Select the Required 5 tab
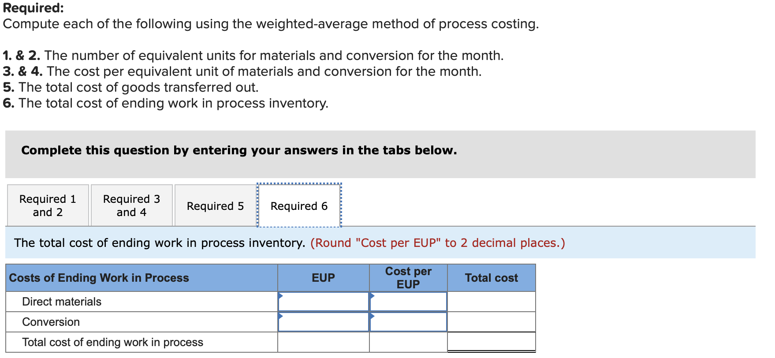The image size is (775, 358). (x=215, y=205)
